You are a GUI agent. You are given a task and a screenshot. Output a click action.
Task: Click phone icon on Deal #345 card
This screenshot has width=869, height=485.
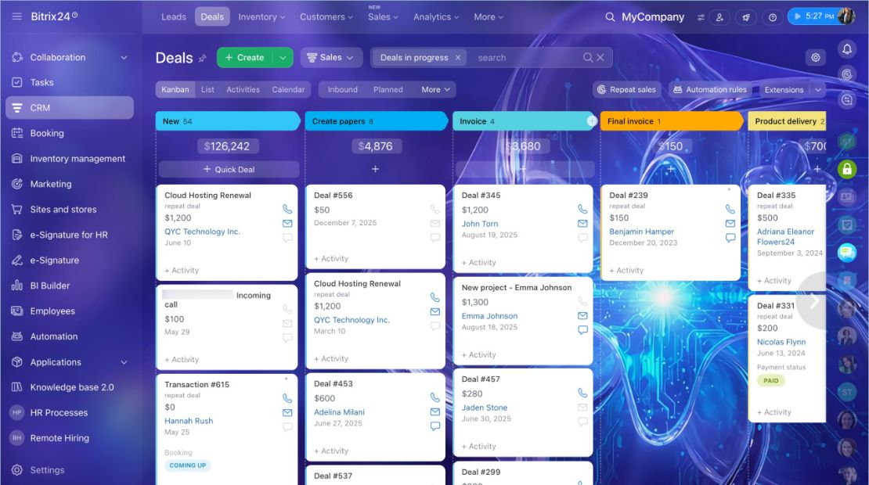(x=582, y=210)
